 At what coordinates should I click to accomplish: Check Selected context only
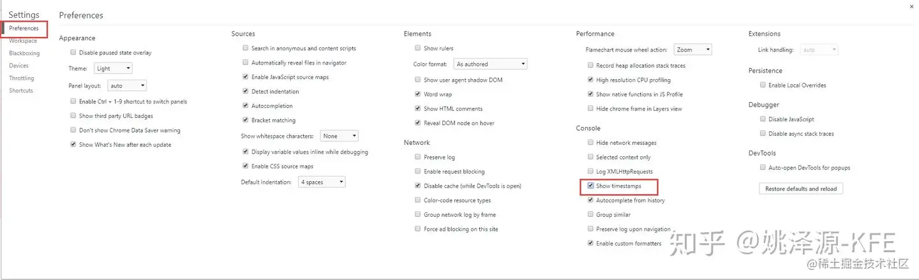pos(590,157)
